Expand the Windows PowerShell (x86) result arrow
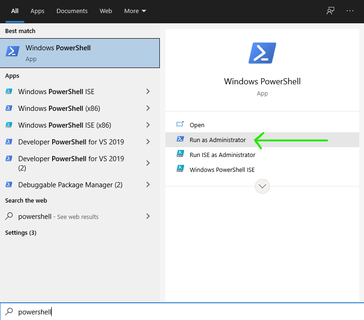This screenshot has height=320, width=364. [148, 108]
